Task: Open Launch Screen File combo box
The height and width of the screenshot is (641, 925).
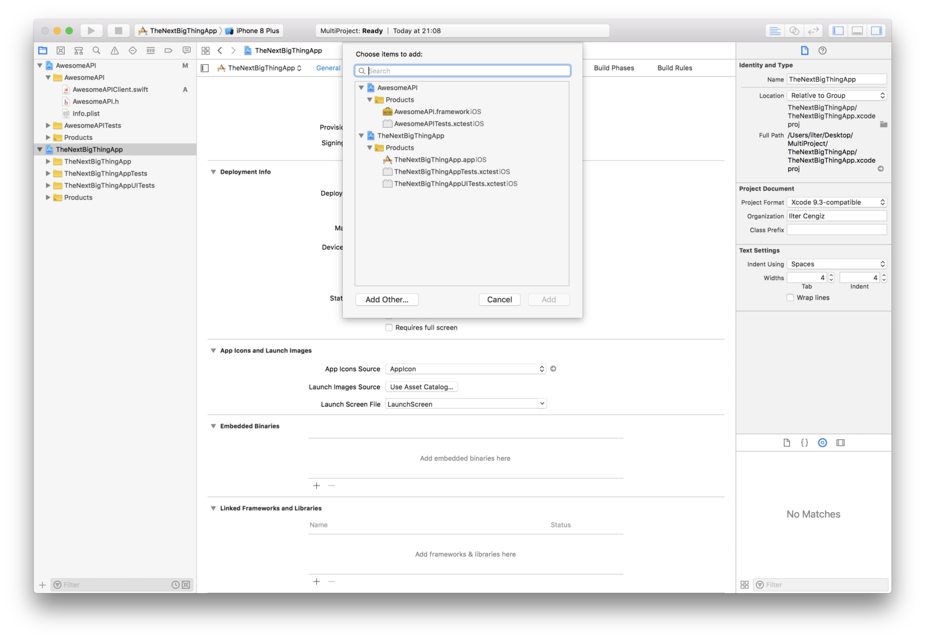Action: [542, 404]
